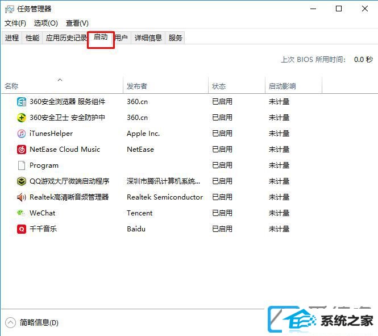Select the Program row name
Viewport: 378px width, 336px height.
[x=44, y=165]
